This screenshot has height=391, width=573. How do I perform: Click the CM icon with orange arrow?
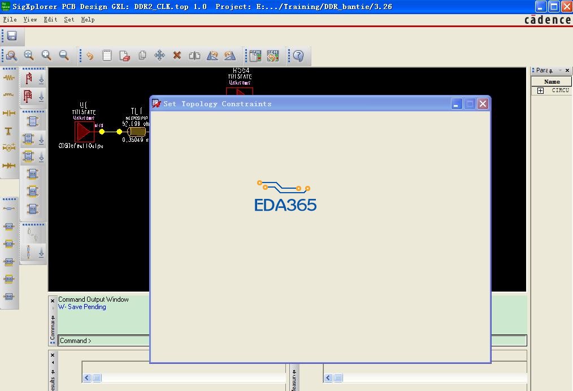(273, 55)
